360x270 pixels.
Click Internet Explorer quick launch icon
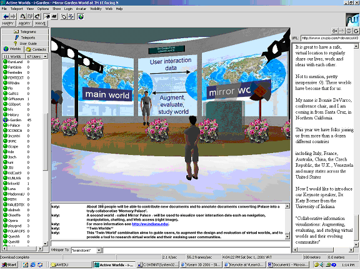(x=33, y=265)
